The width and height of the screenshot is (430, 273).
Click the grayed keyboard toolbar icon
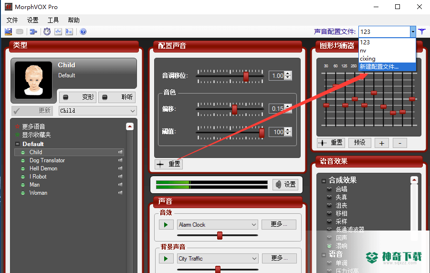coord(20,32)
